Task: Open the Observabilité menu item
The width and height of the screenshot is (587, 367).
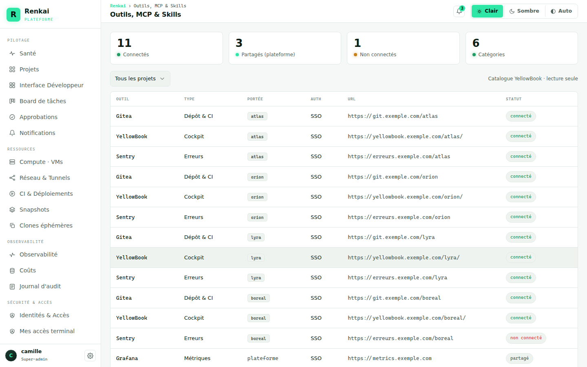Action: pyautogui.click(x=51, y=254)
